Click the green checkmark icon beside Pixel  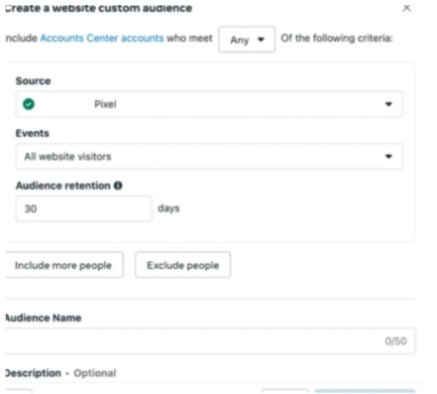click(29, 104)
